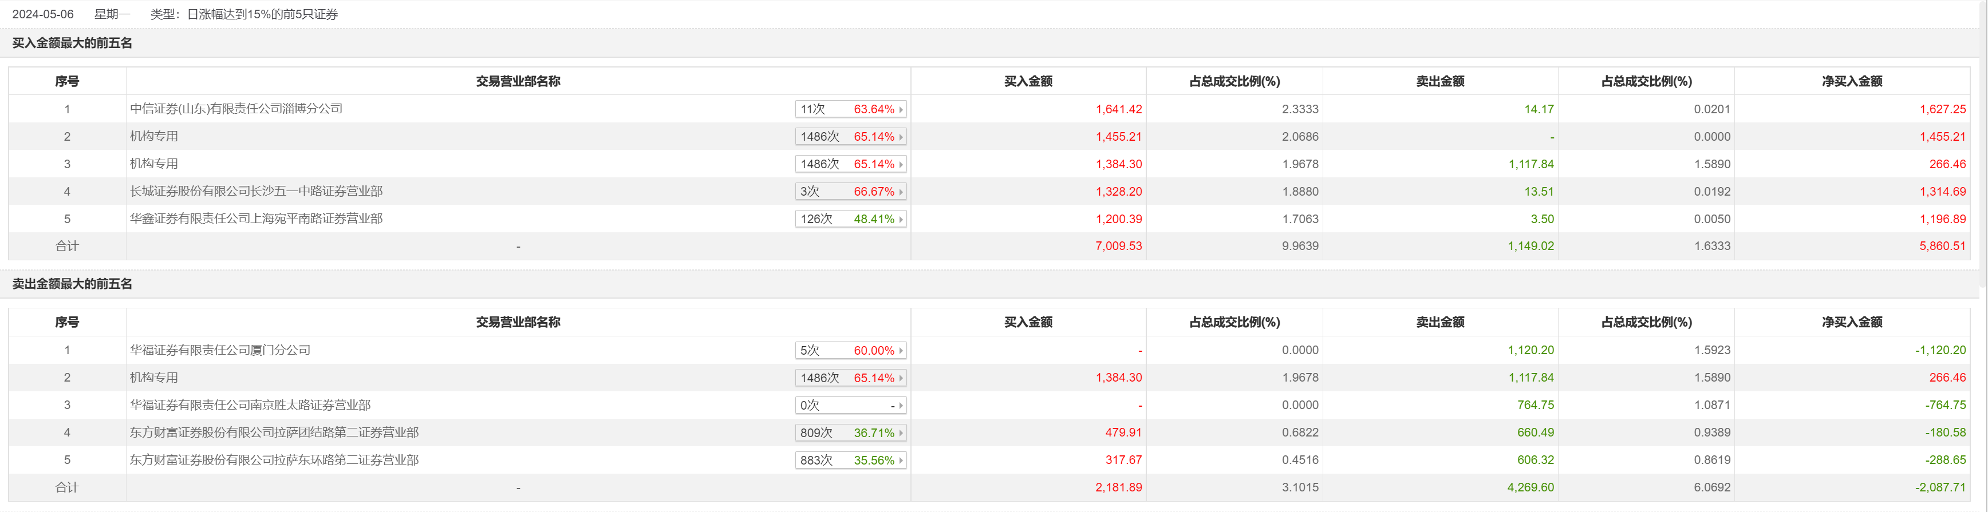This screenshot has height=512, width=1988.
Task: Click 华鑫证券 上海宛平南路证券营业部
Action: click(x=256, y=219)
